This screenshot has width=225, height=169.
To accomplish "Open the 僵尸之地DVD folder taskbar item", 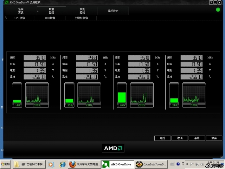I will point(29,164).
